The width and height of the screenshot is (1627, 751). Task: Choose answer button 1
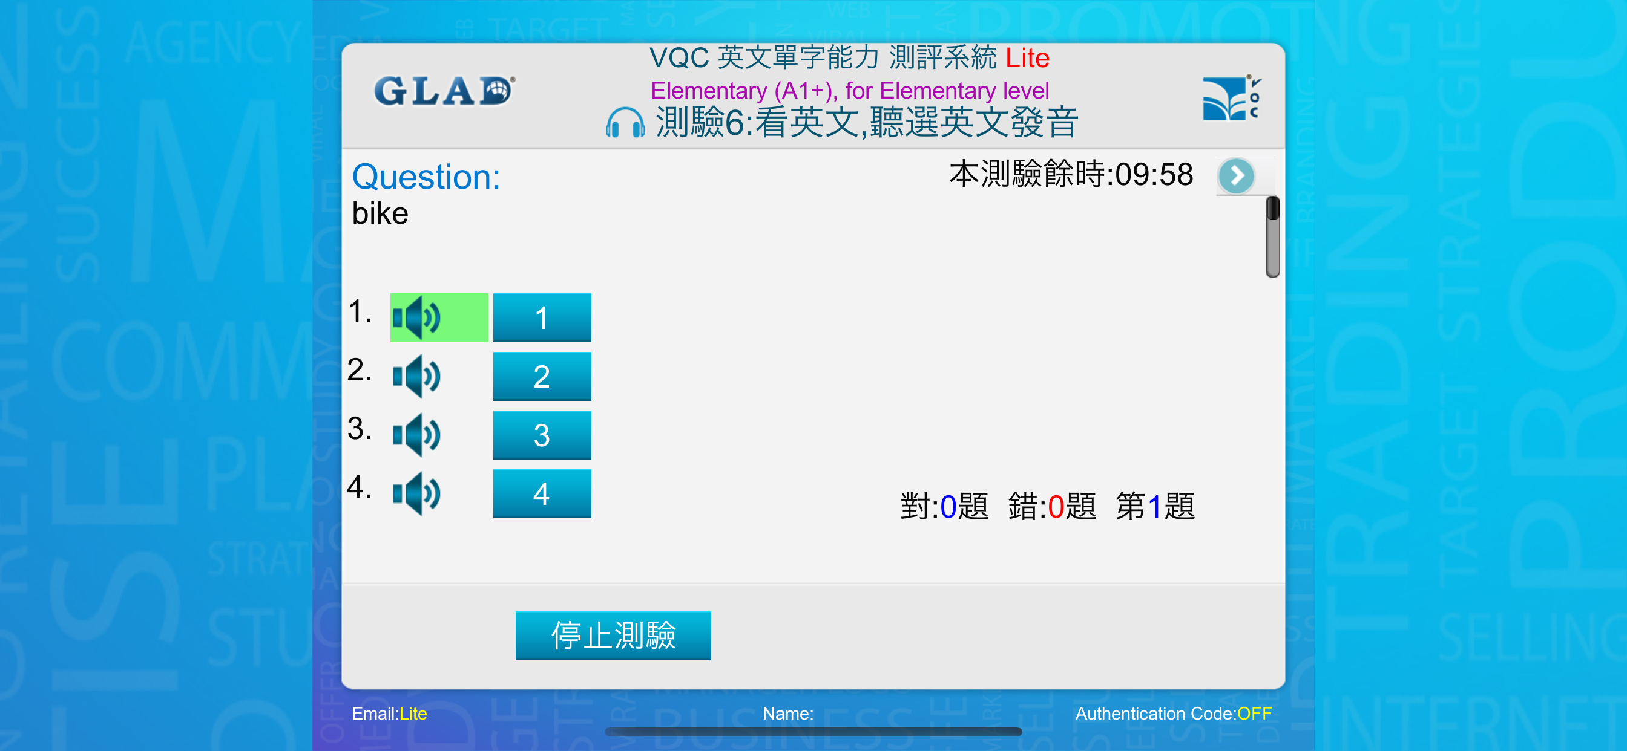click(x=542, y=317)
